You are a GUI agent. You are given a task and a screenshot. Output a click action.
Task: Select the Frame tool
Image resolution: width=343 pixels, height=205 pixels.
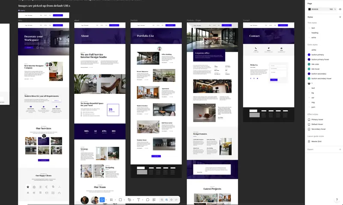pyautogui.click(x=111, y=200)
